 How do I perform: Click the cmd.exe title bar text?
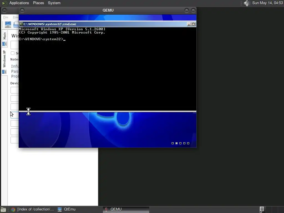[50, 24]
